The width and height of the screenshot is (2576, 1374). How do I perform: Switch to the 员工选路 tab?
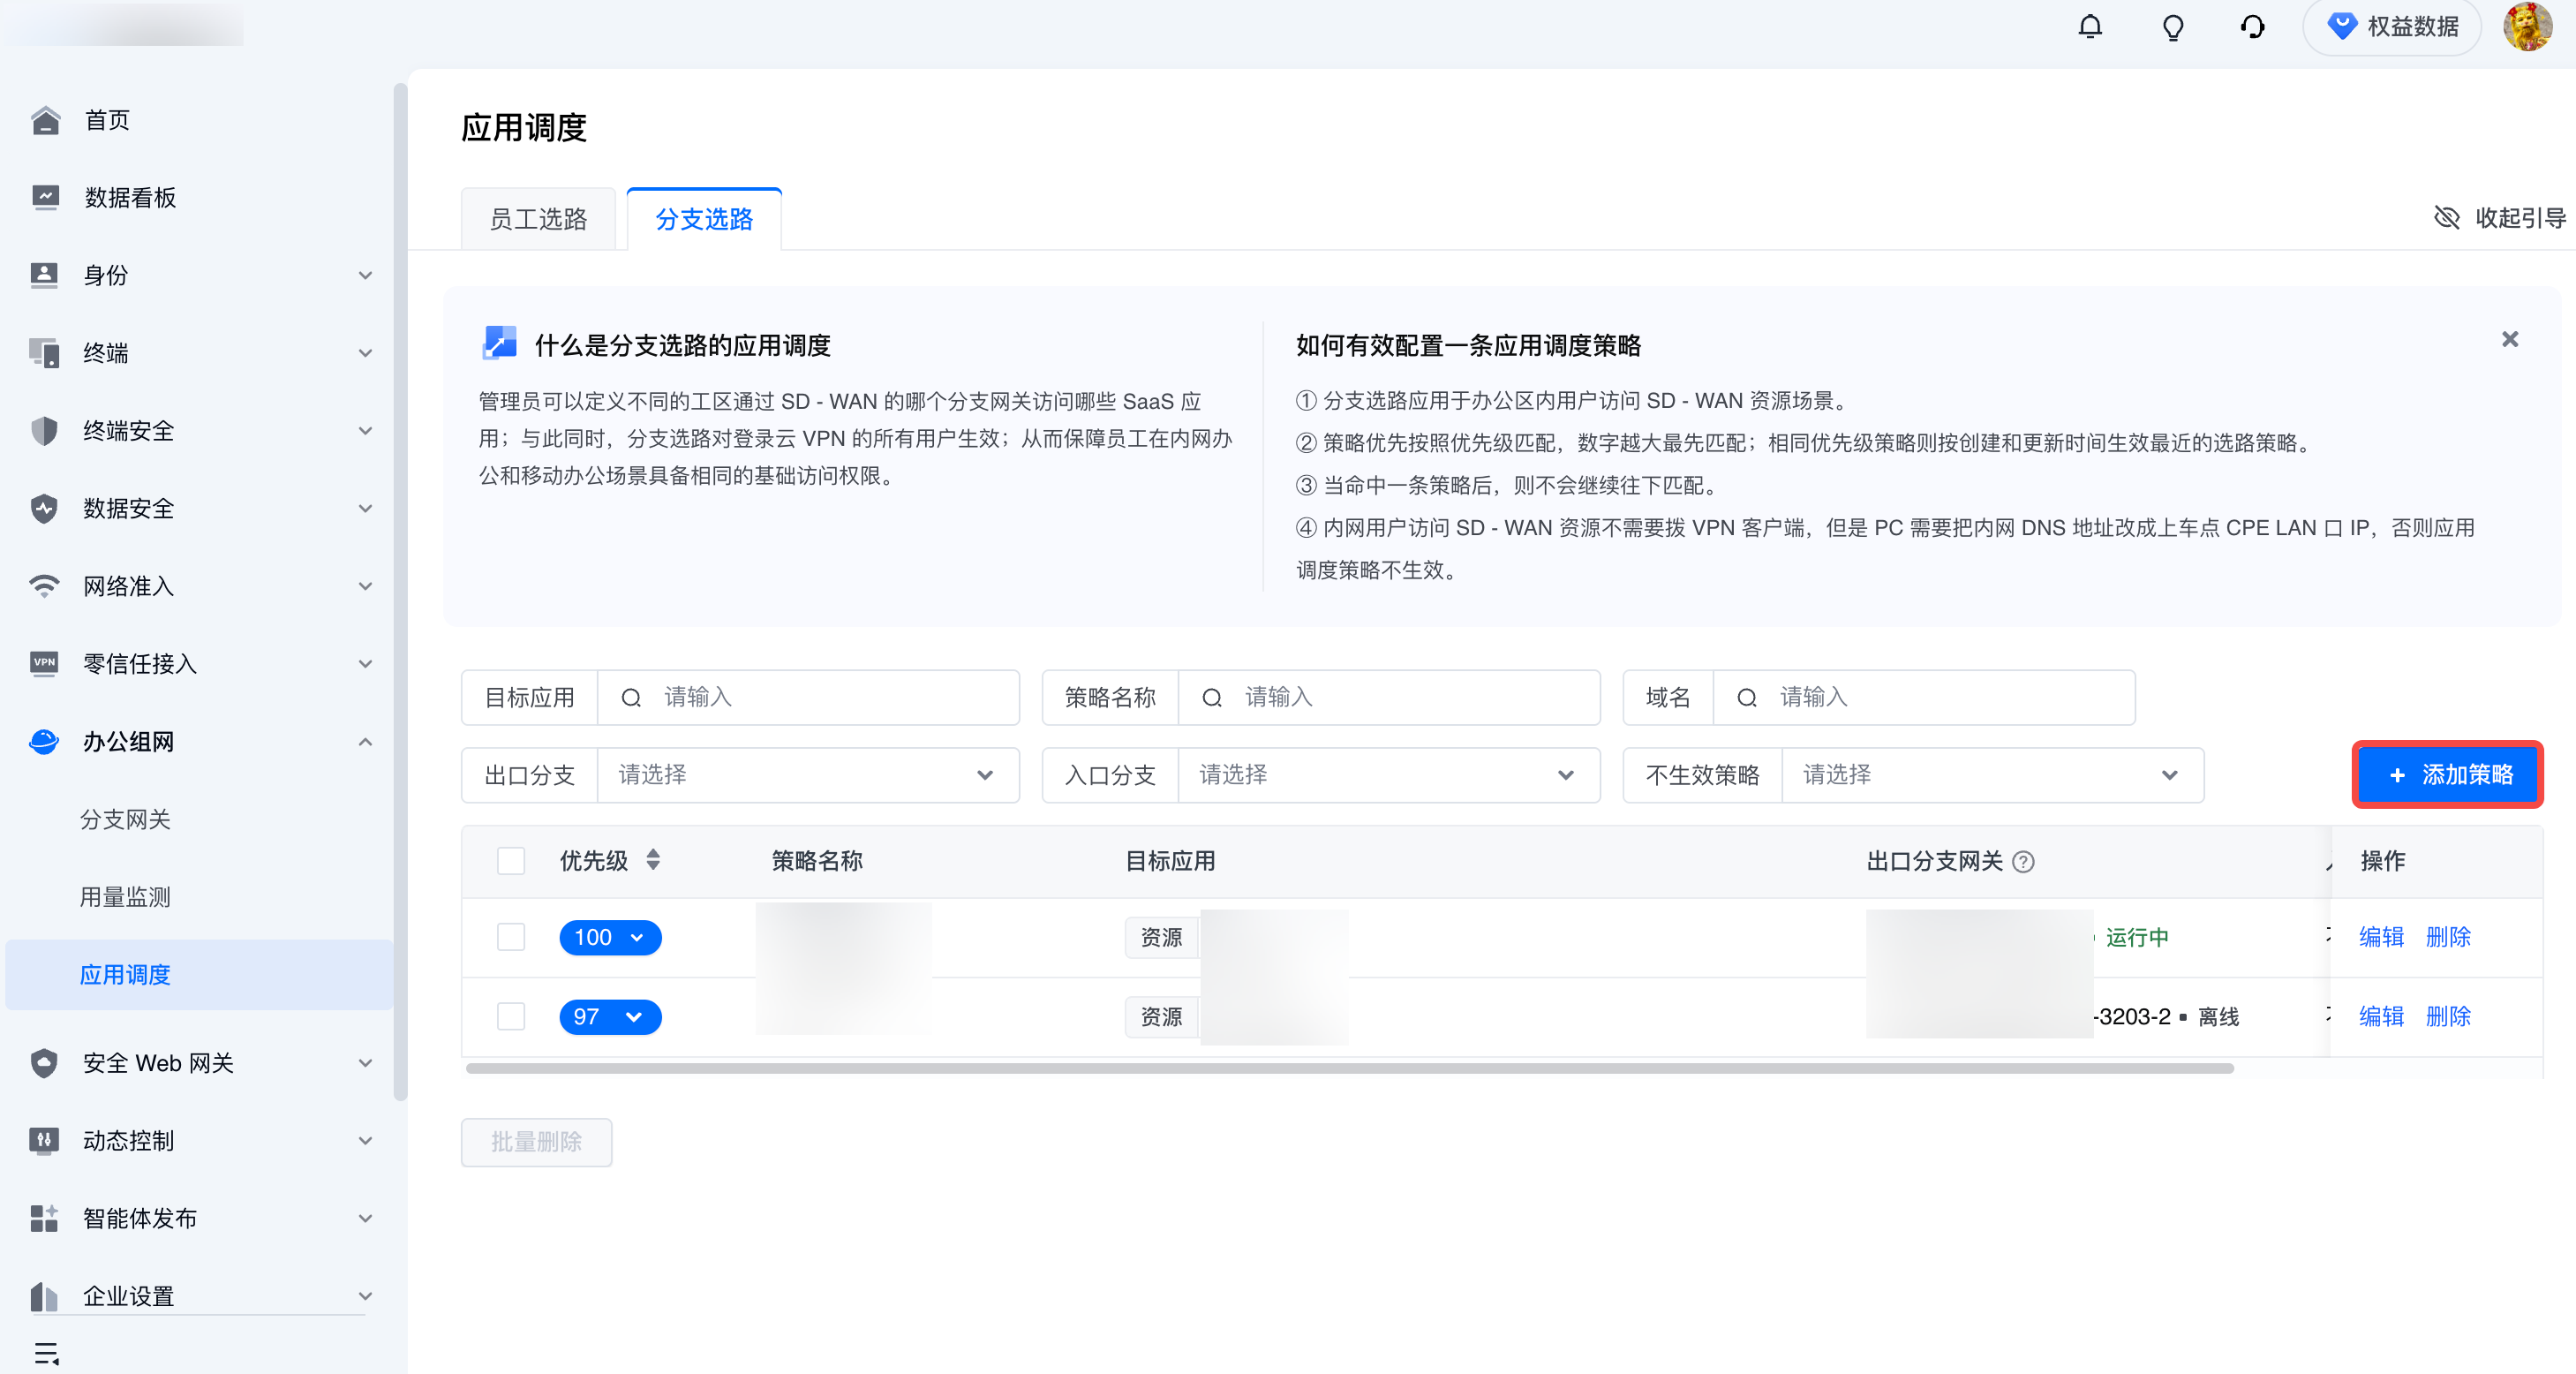pos(538,219)
